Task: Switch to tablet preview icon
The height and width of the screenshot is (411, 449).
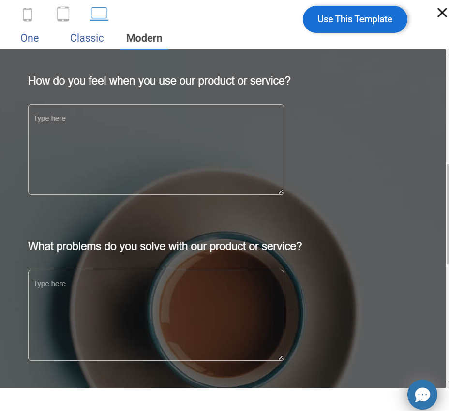Action: click(x=63, y=14)
